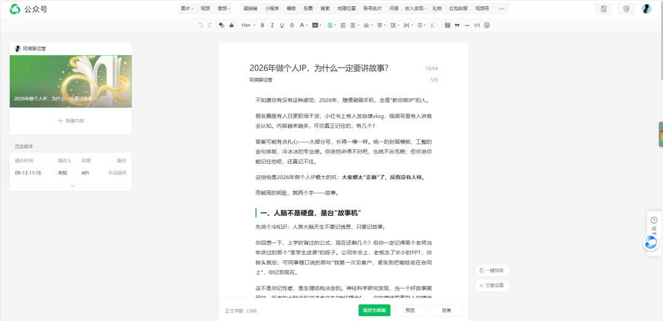Screen dimensions: 663x321
Task: Toggle bold formatting in the toolbar
Action: (x=262, y=25)
